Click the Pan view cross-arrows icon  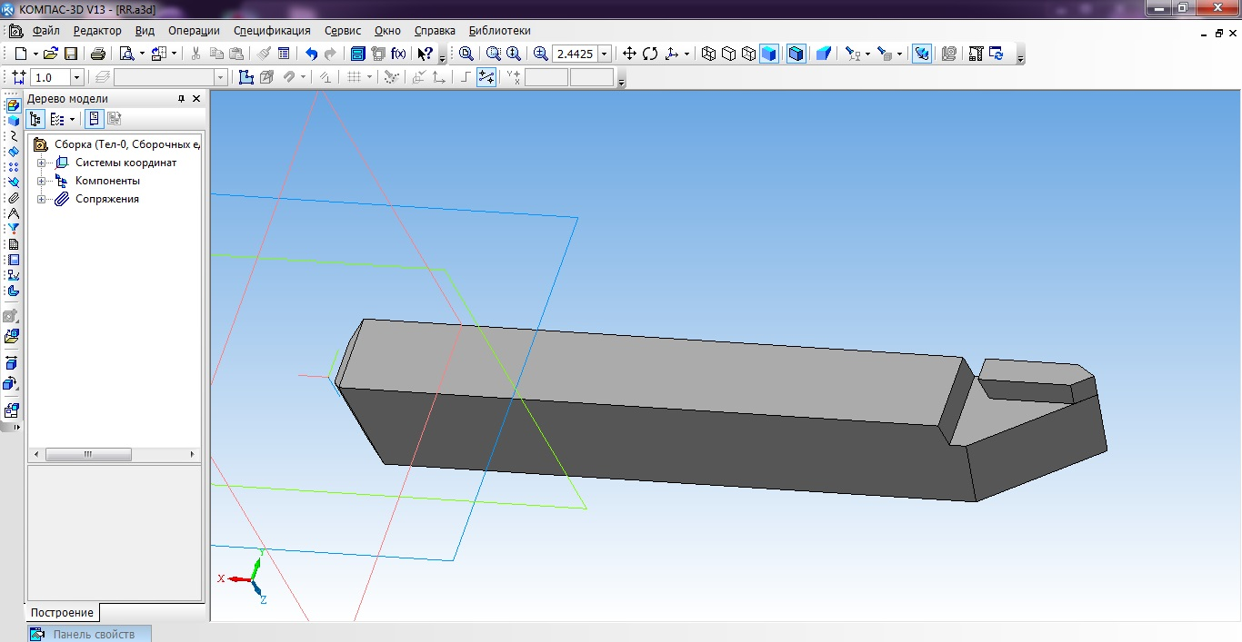pyautogui.click(x=629, y=54)
